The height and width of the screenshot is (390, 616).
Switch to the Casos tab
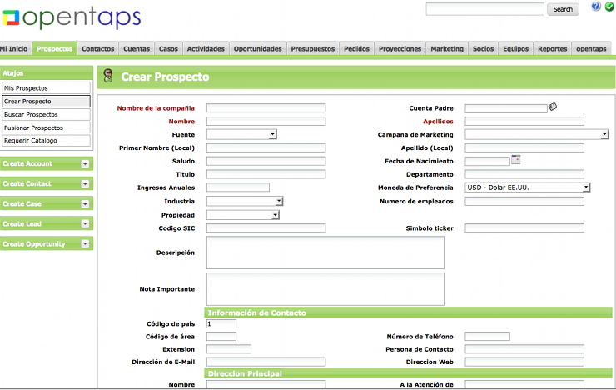tap(168, 49)
